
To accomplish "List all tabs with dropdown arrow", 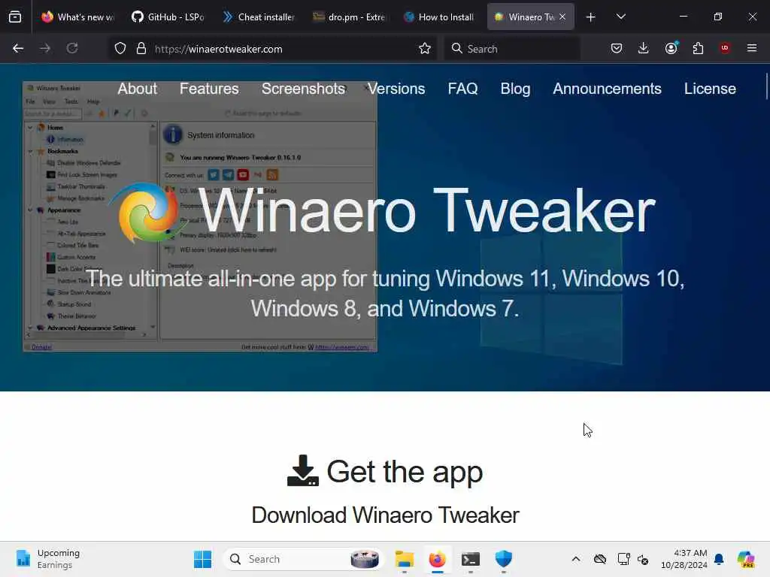I will (620, 17).
